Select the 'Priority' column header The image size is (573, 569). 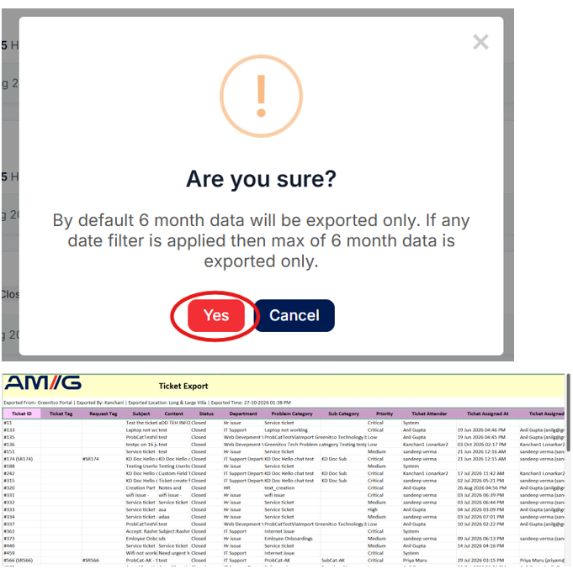point(385,414)
